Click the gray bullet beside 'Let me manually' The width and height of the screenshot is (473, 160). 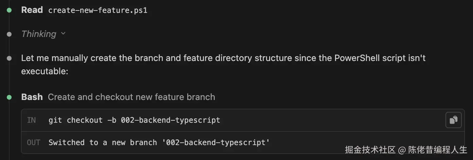[x=9, y=58]
